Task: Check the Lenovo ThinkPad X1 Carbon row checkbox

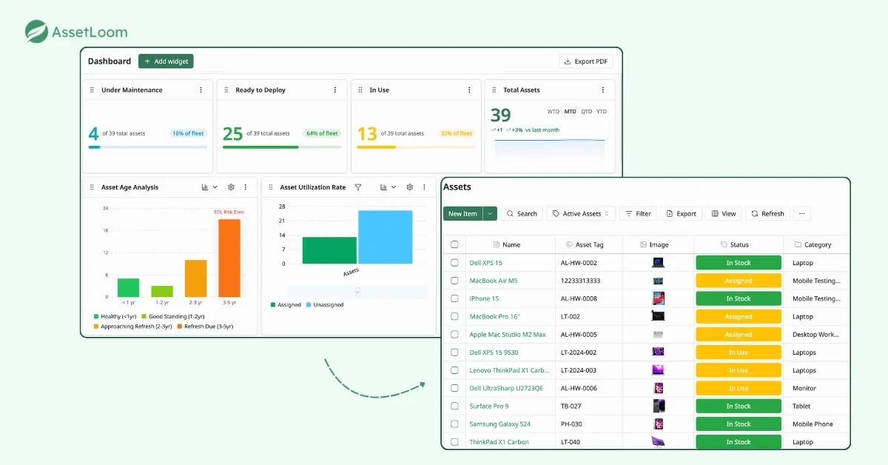Action: click(454, 370)
